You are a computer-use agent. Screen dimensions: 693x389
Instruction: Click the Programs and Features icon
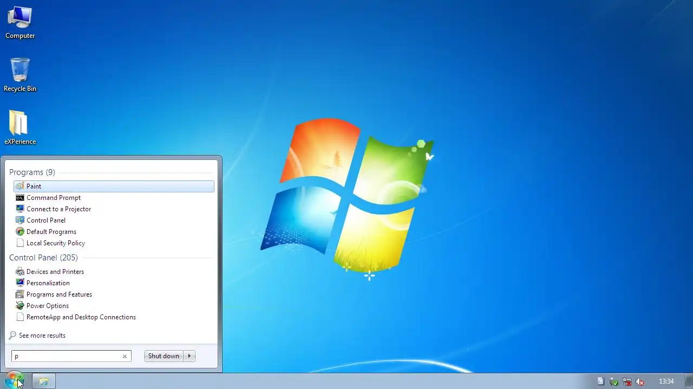coord(20,294)
